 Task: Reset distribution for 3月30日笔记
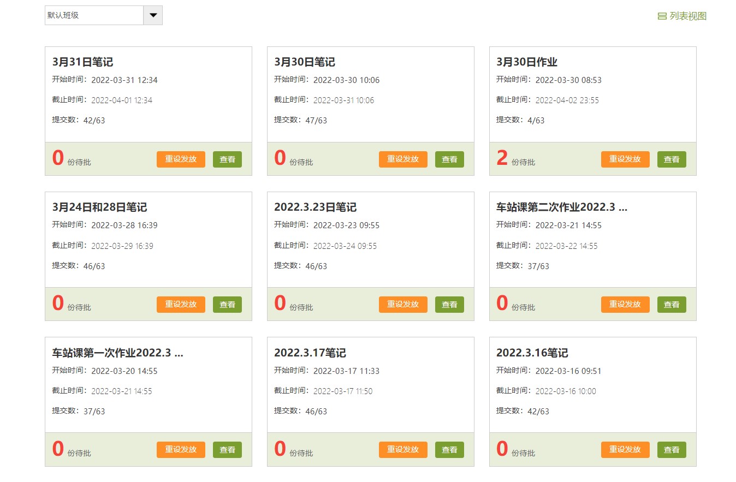[x=403, y=159]
